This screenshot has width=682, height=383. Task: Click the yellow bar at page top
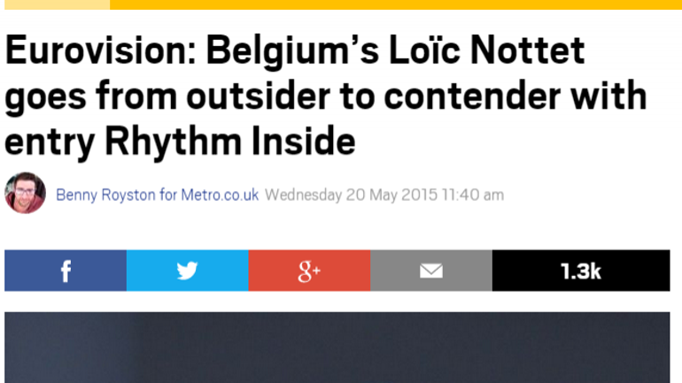395,4
